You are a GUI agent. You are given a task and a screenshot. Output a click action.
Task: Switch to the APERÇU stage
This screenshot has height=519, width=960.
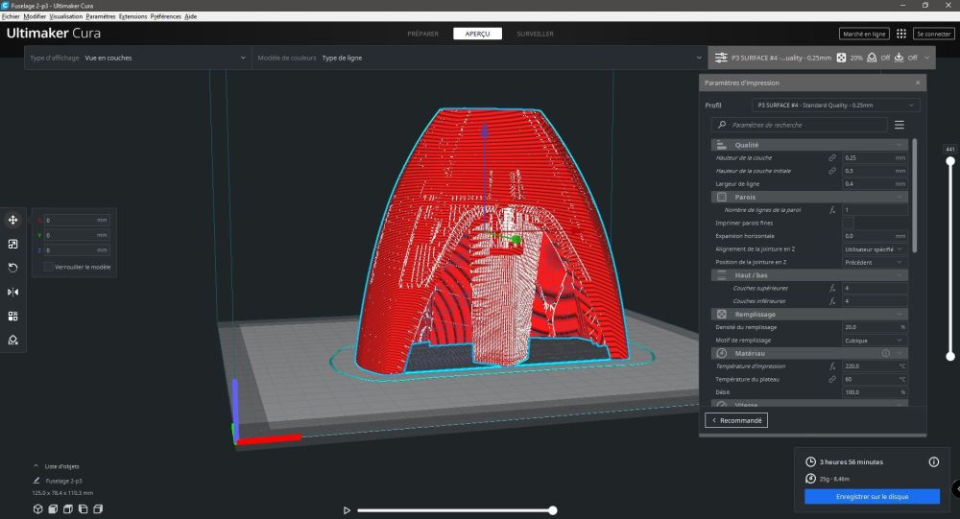tap(477, 34)
